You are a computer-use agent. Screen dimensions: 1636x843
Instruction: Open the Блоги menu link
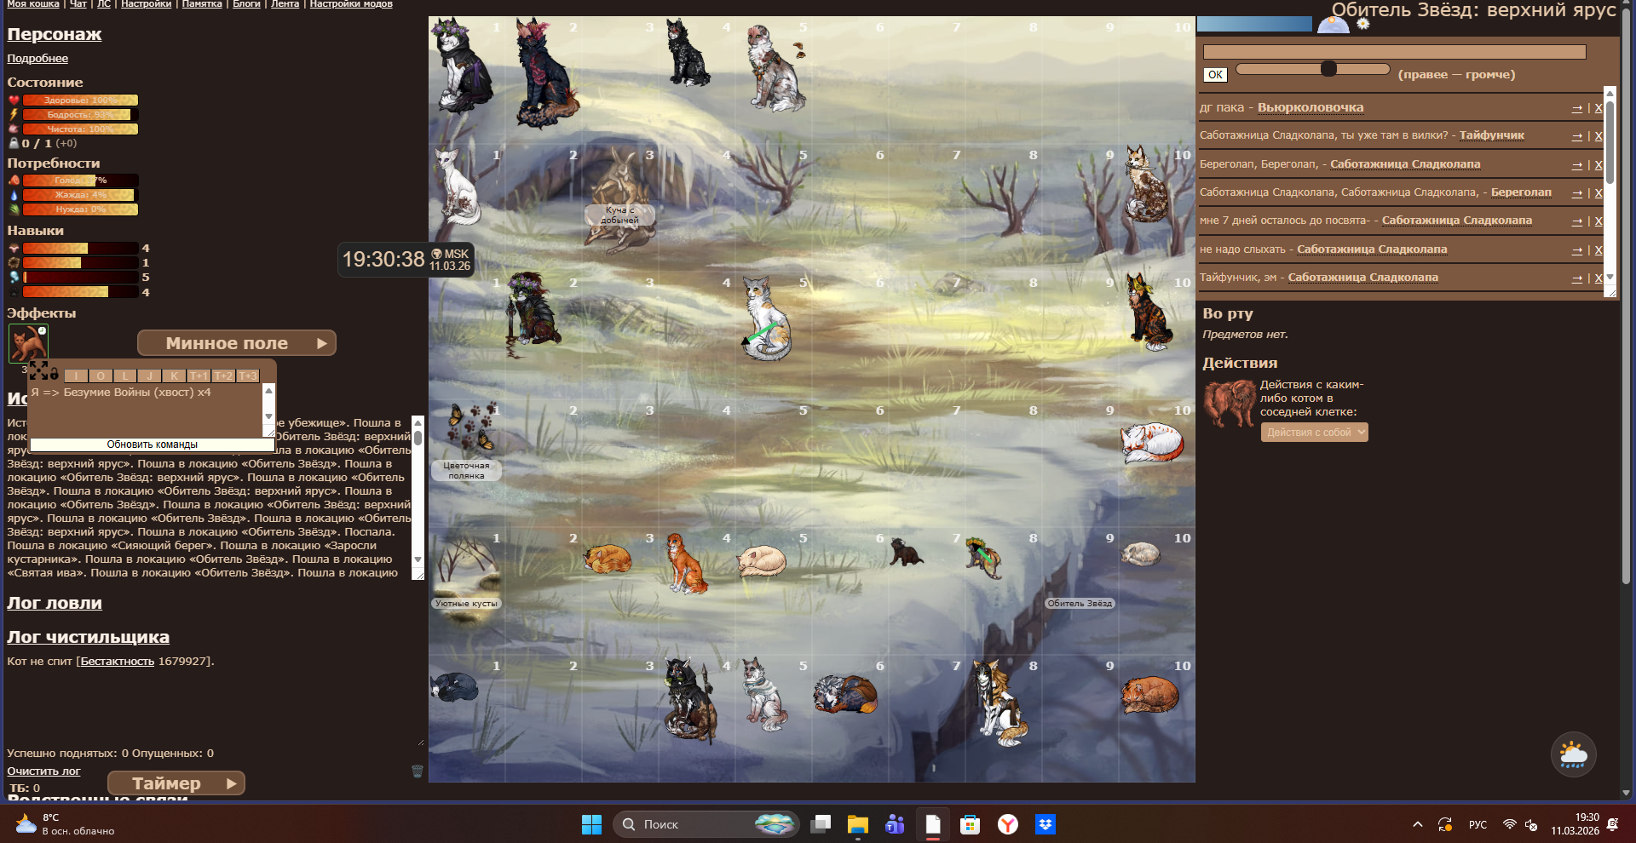[246, 4]
